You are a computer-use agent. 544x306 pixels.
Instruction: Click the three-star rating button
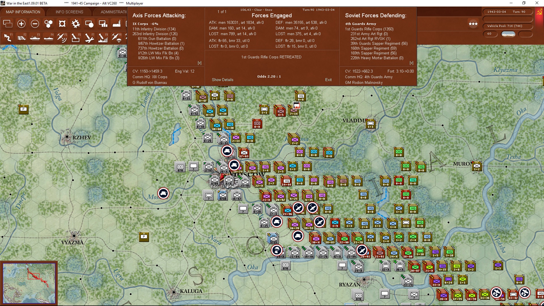pos(473,24)
